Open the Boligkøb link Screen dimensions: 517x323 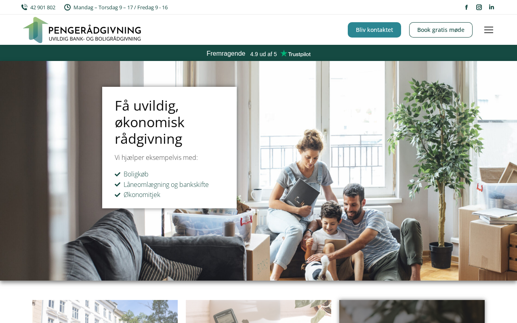tap(136, 174)
